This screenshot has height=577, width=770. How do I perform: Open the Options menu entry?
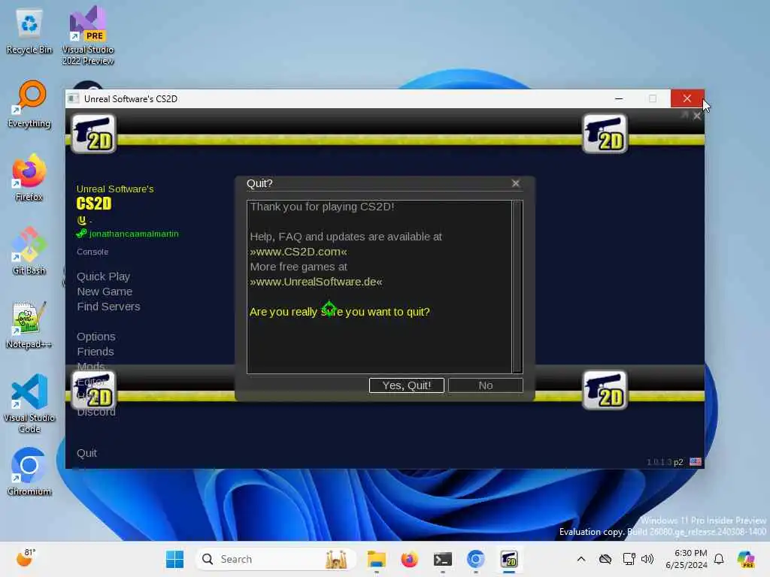[x=95, y=337]
